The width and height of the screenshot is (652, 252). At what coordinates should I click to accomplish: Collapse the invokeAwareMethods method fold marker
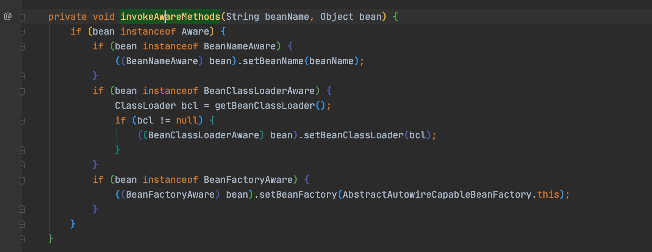point(22,17)
